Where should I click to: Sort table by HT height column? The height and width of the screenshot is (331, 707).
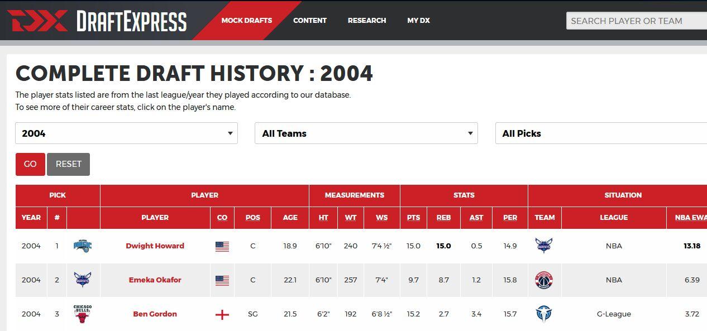pos(323,218)
